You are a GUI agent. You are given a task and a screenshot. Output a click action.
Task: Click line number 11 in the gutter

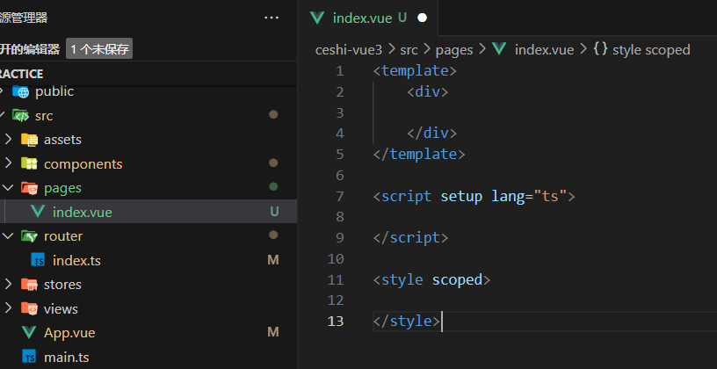335,279
